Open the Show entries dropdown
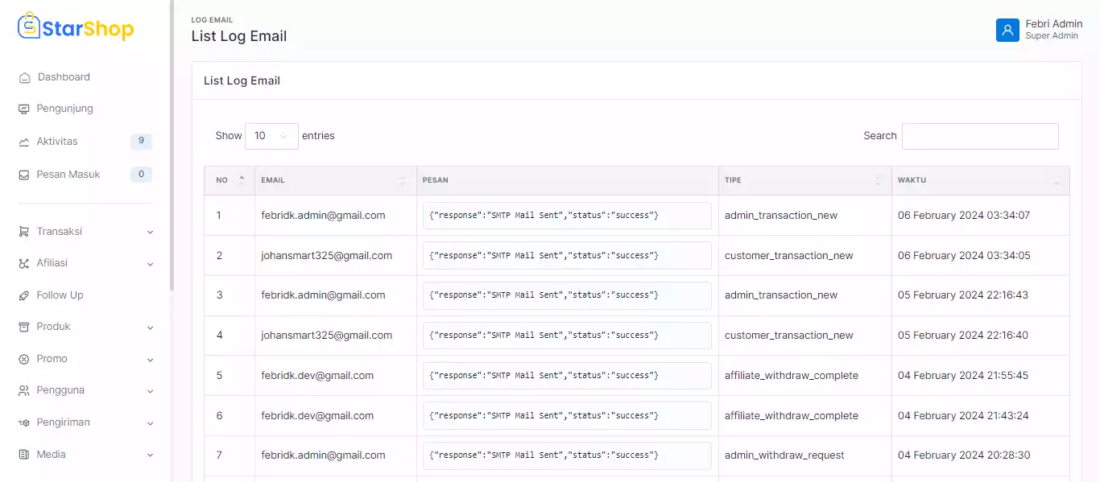The image size is (1100, 482). click(x=271, y=136)
